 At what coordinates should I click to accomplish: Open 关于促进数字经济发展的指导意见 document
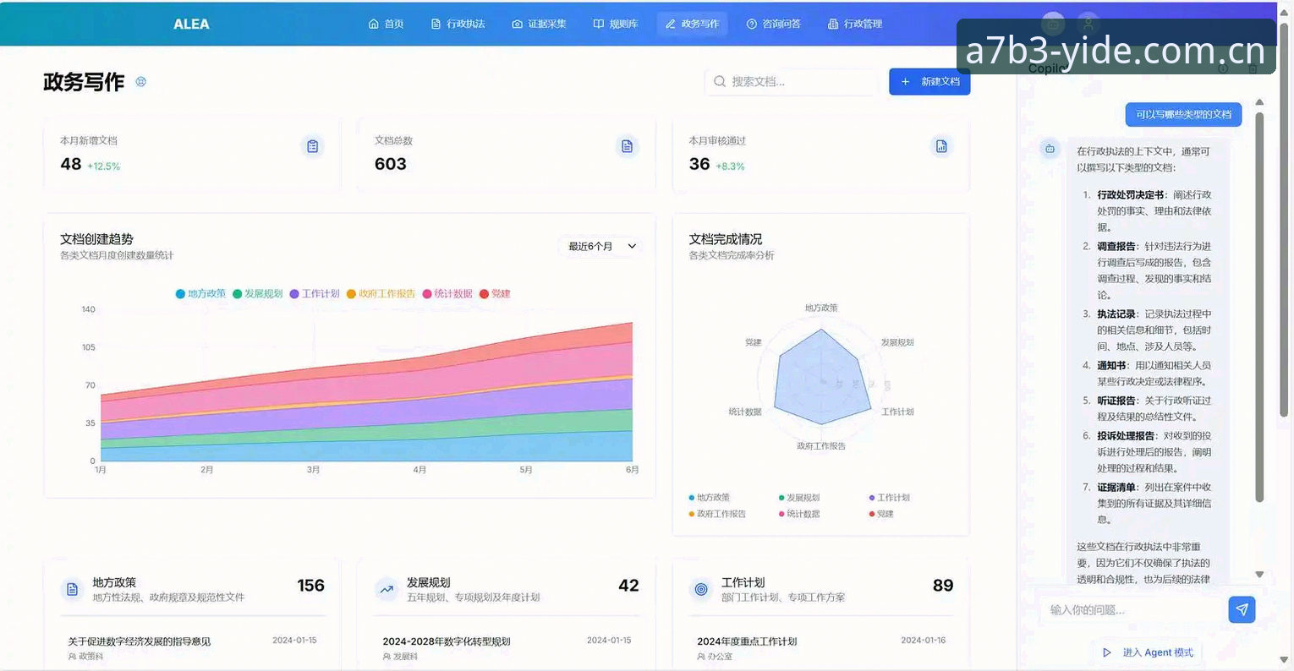pyautogui.click(x=140, y=641)
